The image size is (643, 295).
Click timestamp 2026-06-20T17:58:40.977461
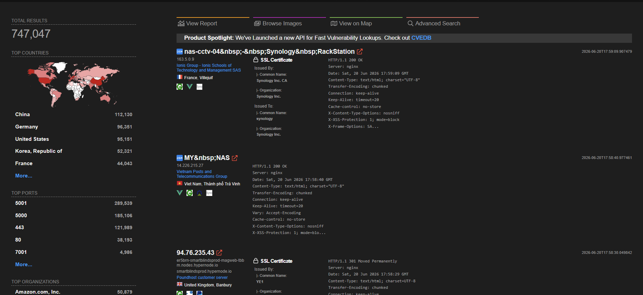point(607,158)
